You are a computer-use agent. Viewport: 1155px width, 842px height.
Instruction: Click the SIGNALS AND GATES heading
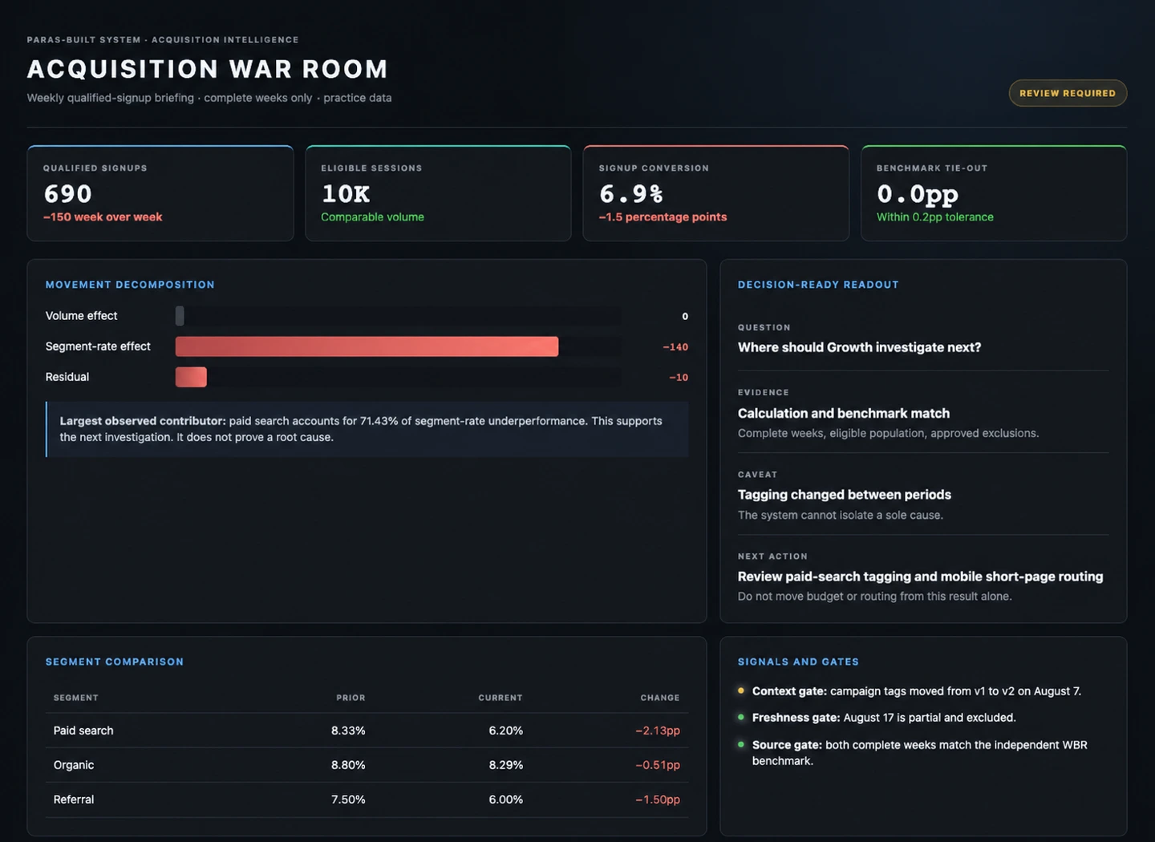(x=798, y=662)
